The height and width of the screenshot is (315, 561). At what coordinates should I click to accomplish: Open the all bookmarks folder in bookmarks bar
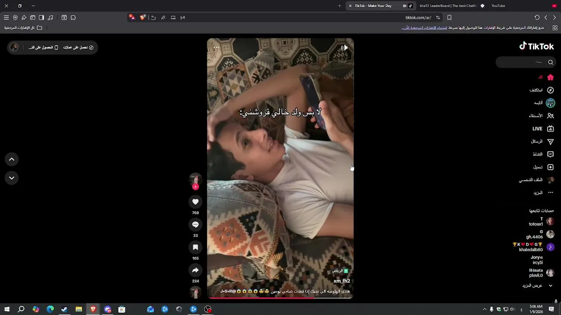(23, 28)
